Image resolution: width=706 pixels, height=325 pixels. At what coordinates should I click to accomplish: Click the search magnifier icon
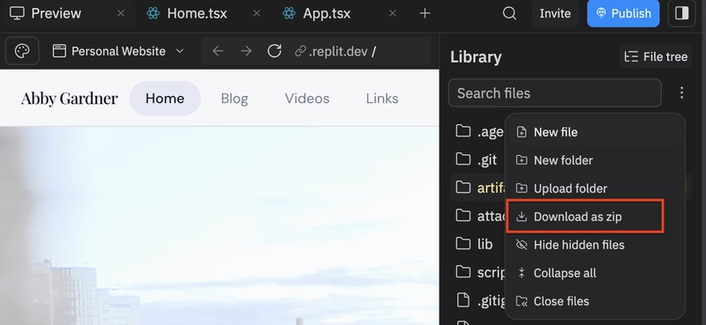tap(509, 13)
